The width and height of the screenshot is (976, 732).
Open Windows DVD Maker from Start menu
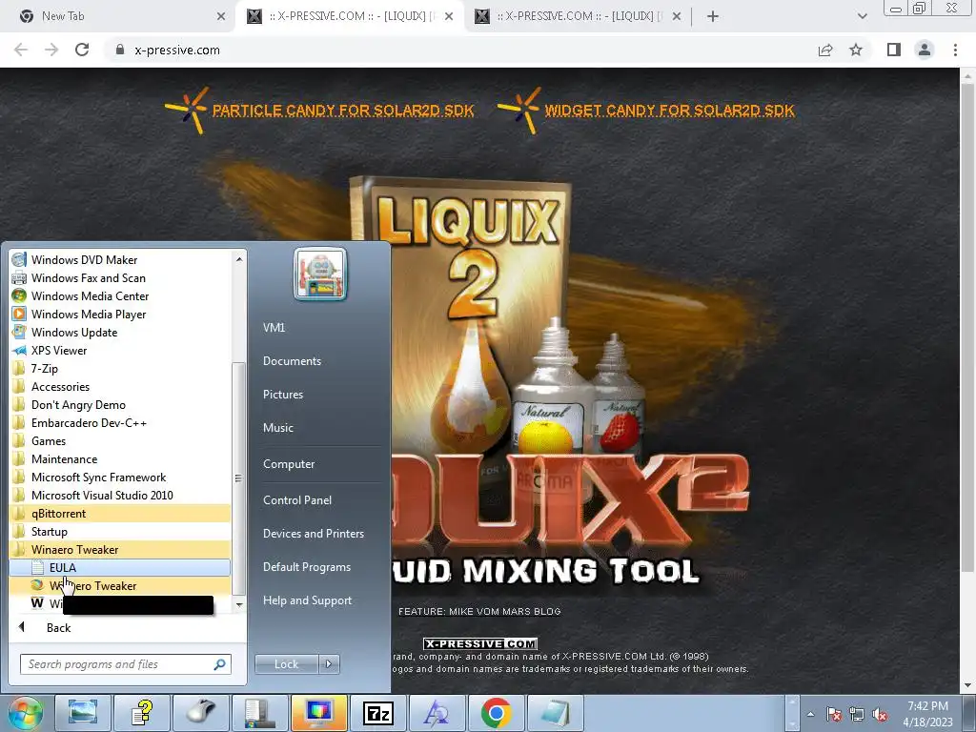pyautogui.click(x=120, y=259)
